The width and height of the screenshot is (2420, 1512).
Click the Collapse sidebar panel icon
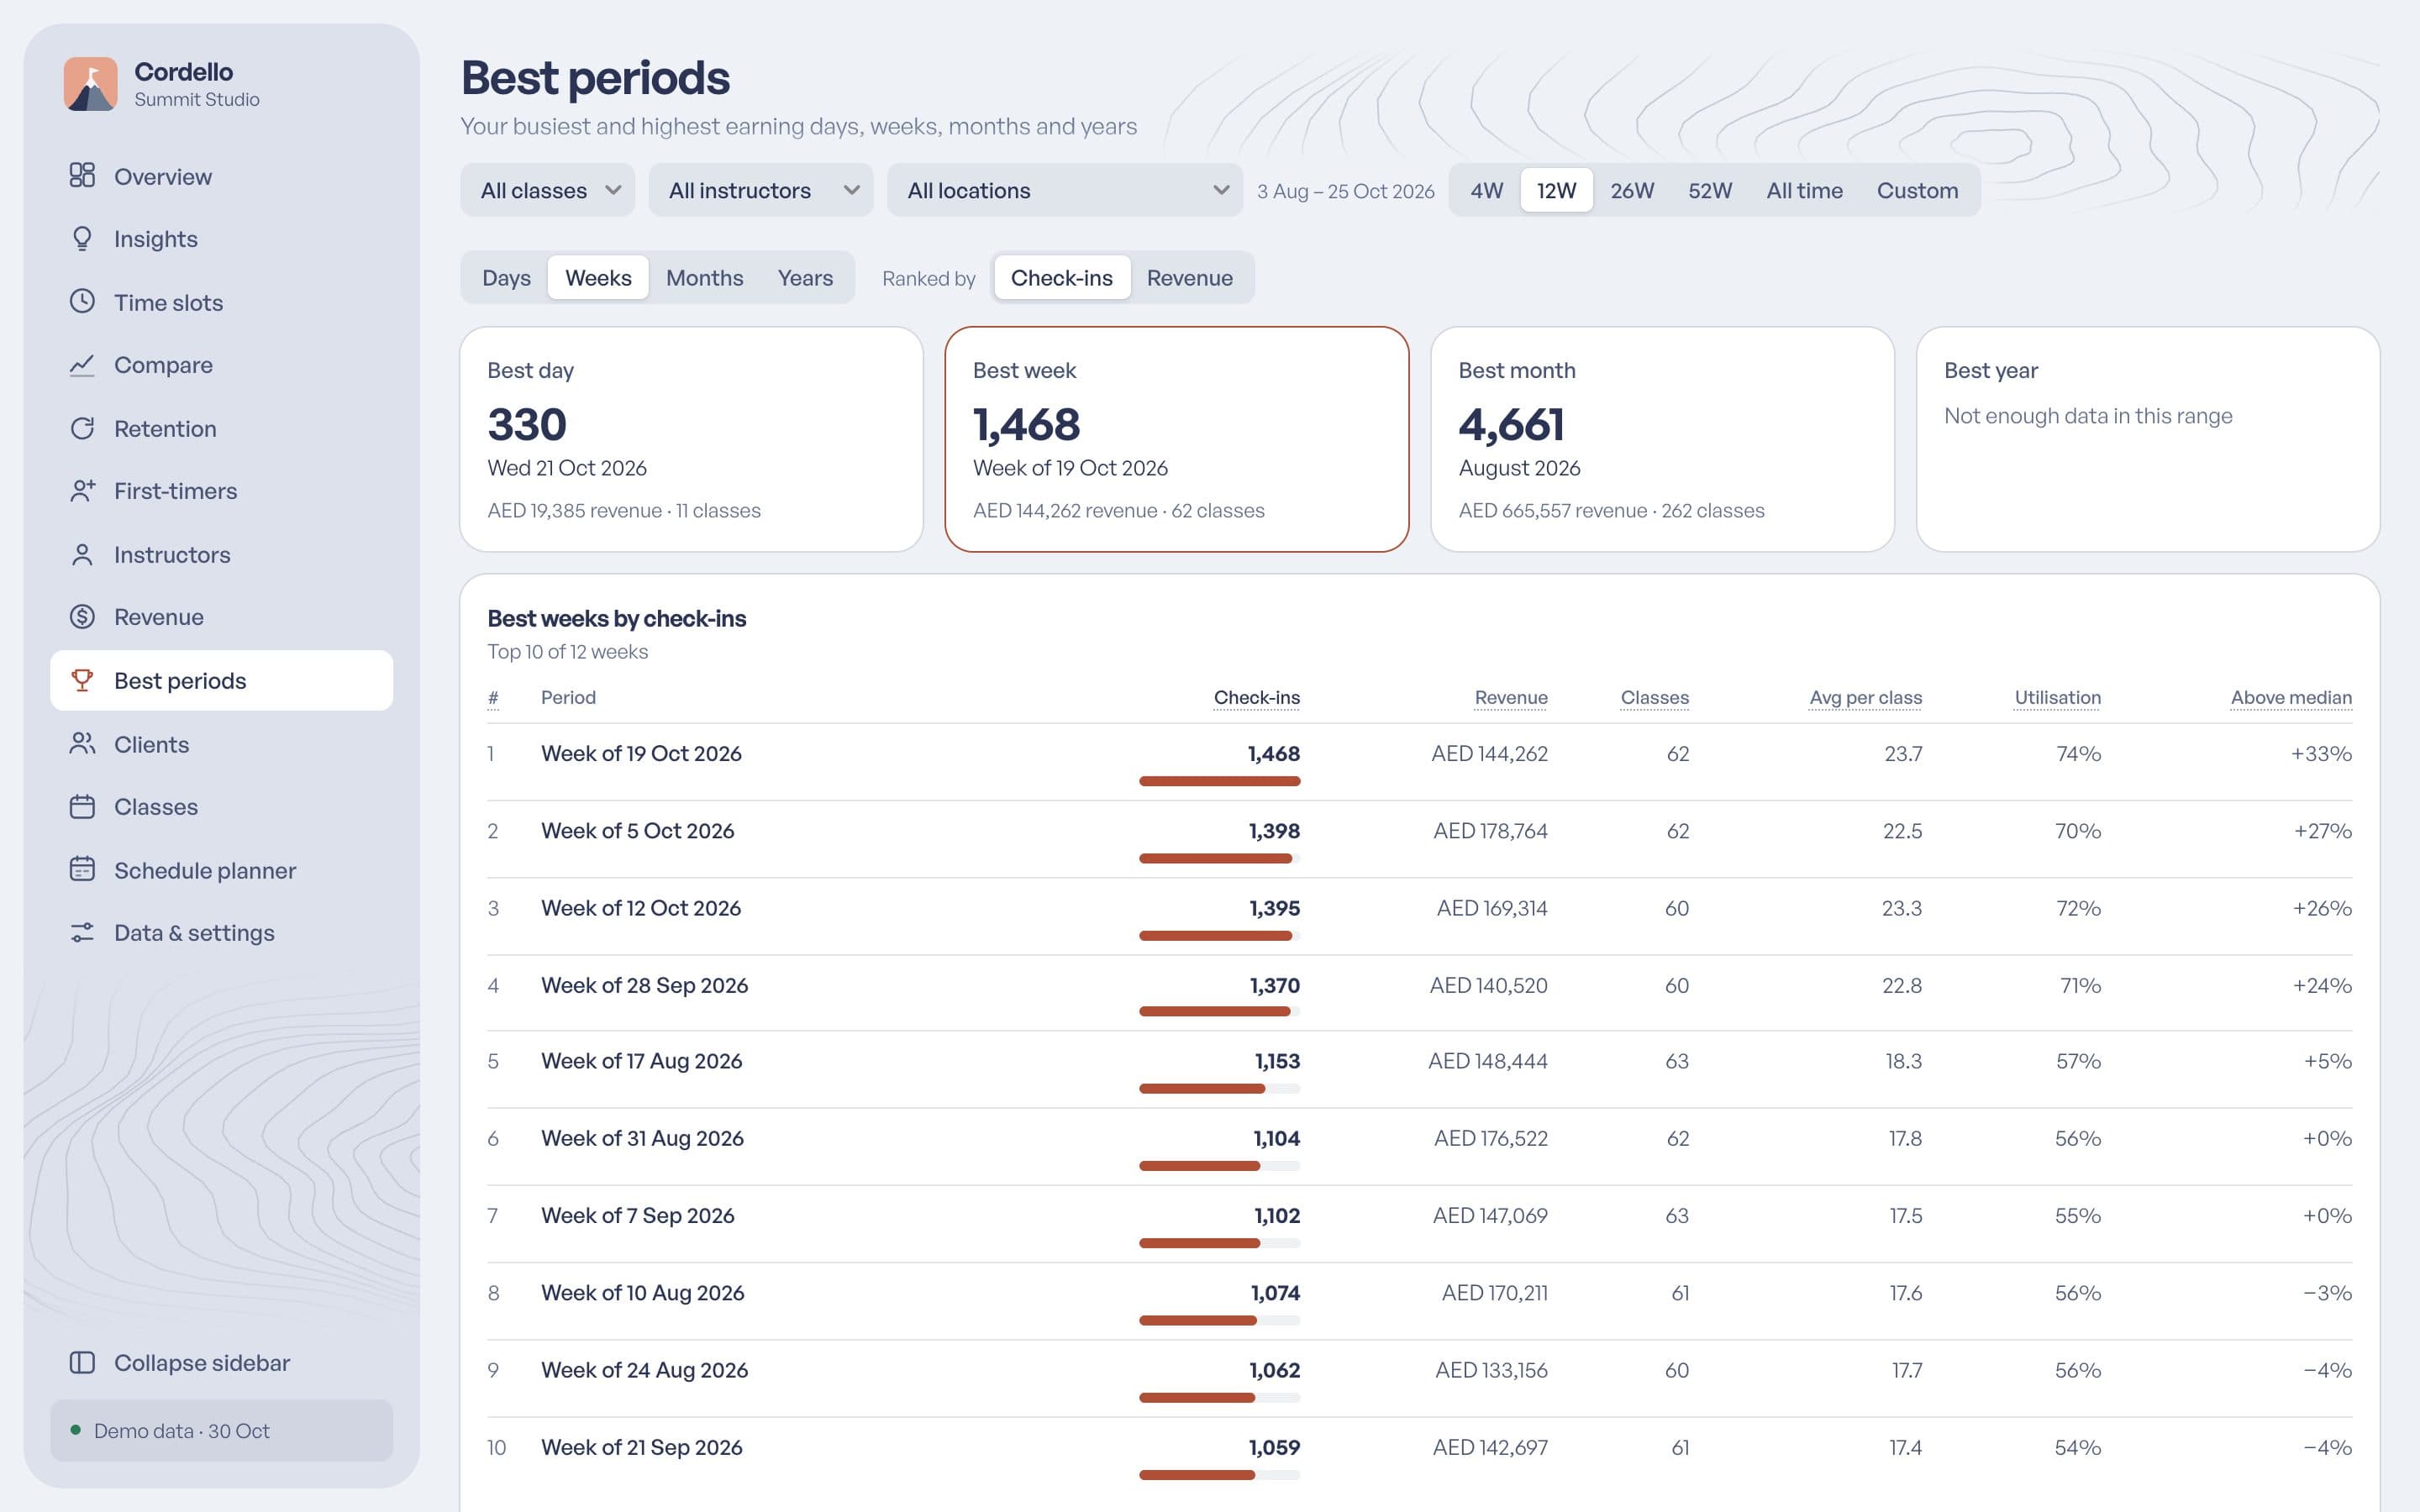coord(82,1363)
